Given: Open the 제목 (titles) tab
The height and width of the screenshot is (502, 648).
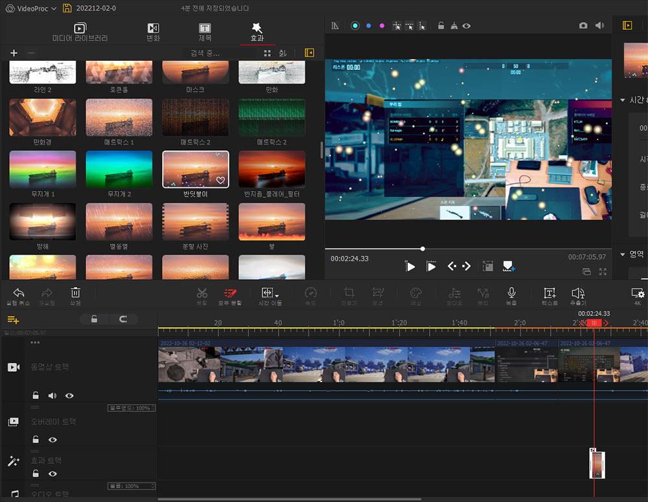Looking at the screenshot, I should pyautogui.click(x=205, y=32).
